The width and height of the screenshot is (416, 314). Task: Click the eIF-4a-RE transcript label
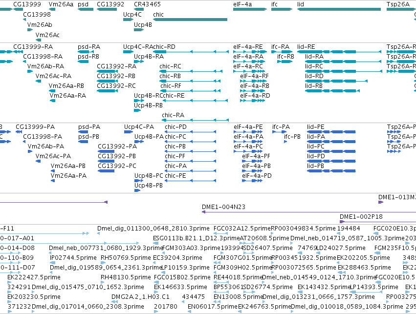[248, 47]
